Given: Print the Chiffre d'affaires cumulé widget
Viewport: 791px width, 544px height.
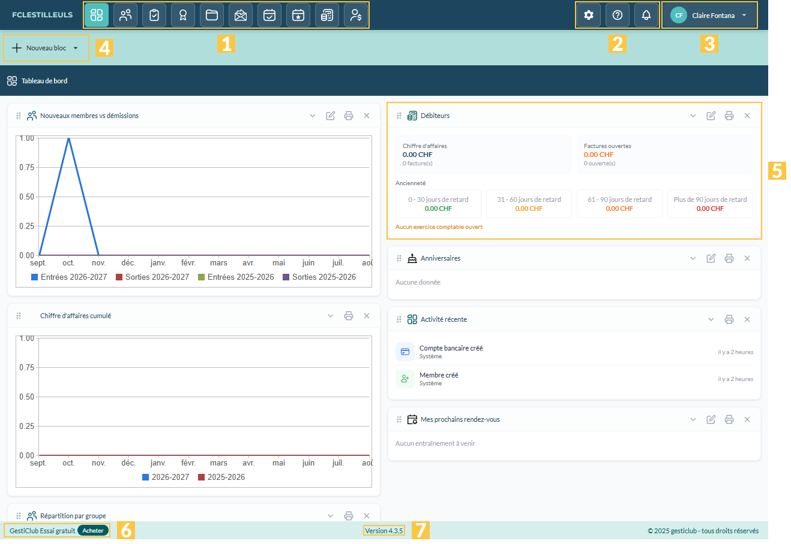Looking at the screenshot, I should pos(349,316).
